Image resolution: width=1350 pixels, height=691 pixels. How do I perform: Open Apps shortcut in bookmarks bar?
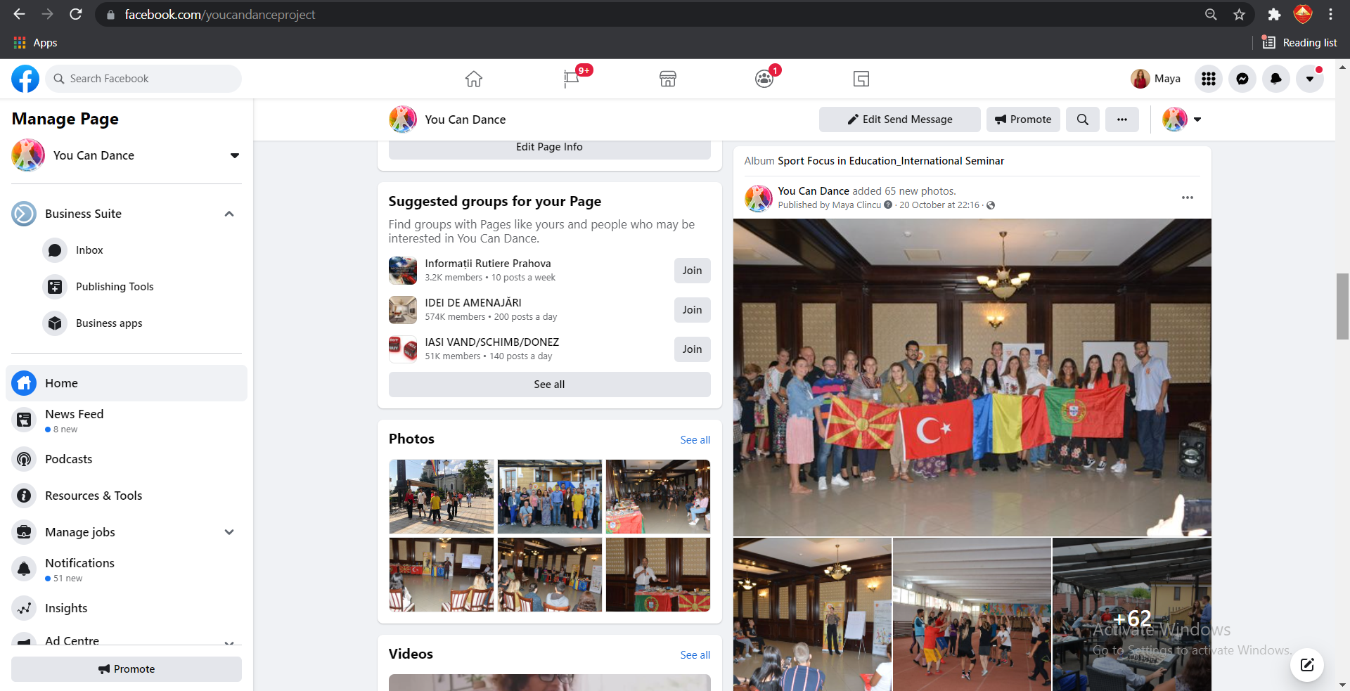(35, 43)
